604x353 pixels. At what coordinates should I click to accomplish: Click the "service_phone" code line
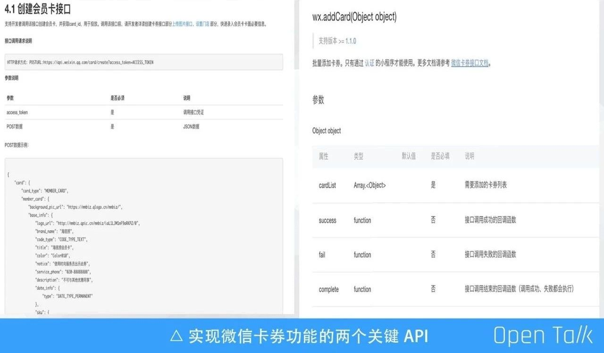[x=63, y=272]
